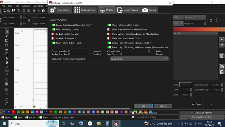
Task: Click the Show Last Position button
Action: (202, 113)
